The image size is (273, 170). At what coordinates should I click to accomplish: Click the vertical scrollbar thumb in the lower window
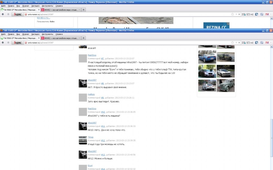271,138
